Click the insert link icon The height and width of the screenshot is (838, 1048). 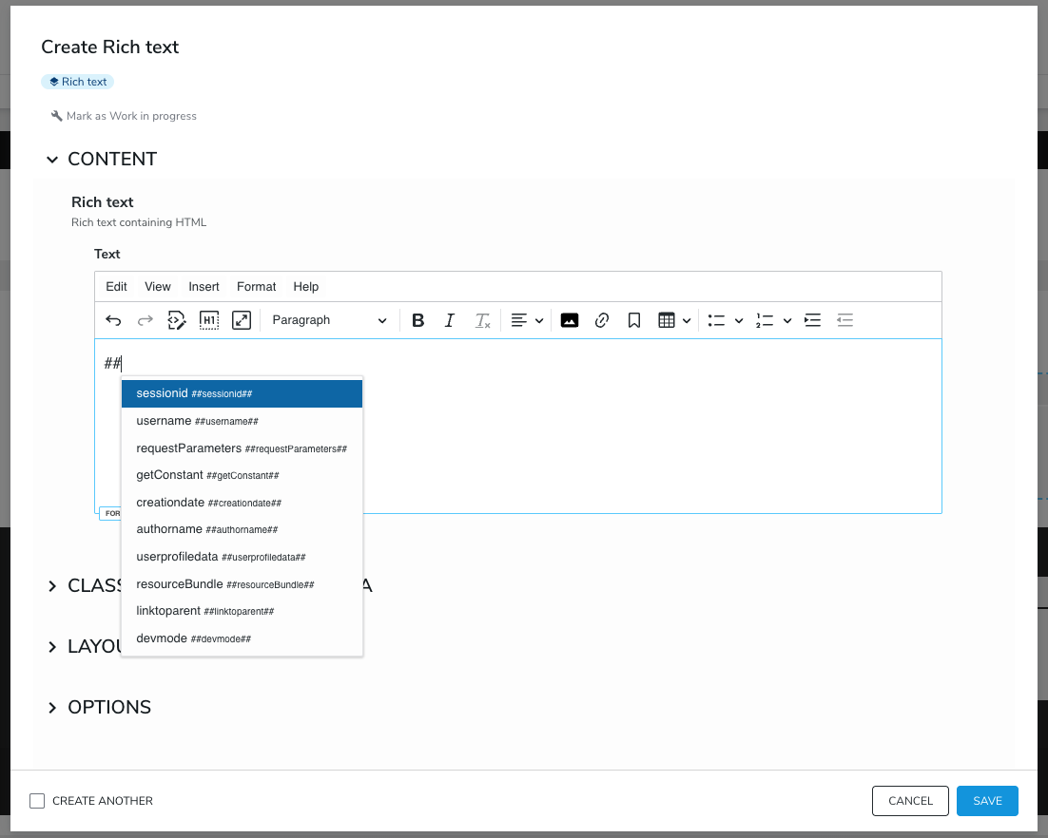[x=602, y=320]
